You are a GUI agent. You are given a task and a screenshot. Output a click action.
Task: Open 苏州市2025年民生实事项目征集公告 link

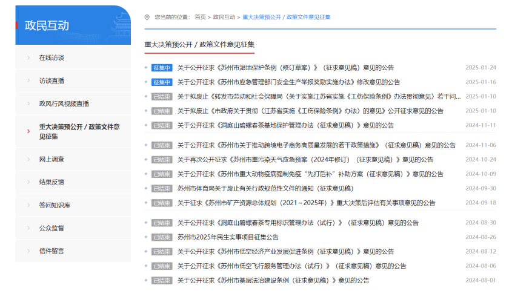pos(228,237)
